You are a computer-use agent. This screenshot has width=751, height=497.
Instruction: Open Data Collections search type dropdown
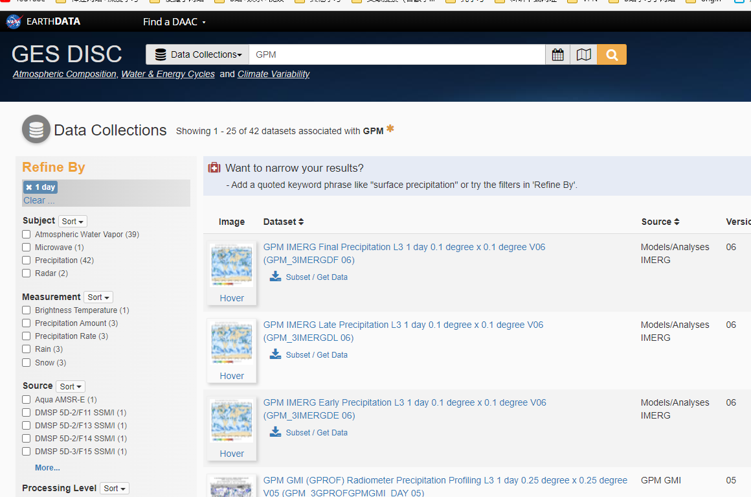198,54
